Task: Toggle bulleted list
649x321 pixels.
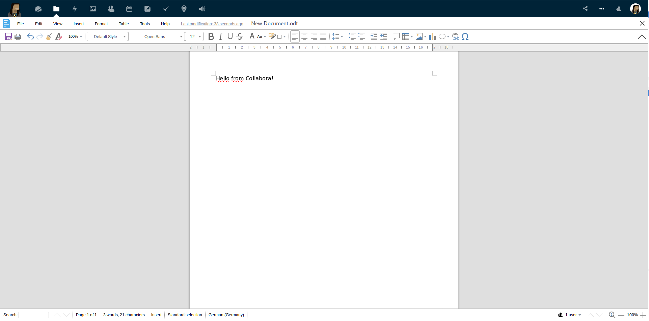Action: [x=362, y=36]
